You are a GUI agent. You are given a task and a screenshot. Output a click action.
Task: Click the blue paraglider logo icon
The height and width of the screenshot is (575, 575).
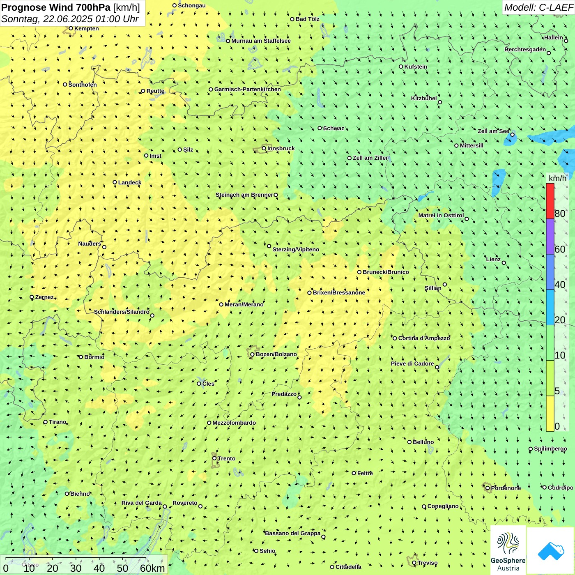pos(551,551)
